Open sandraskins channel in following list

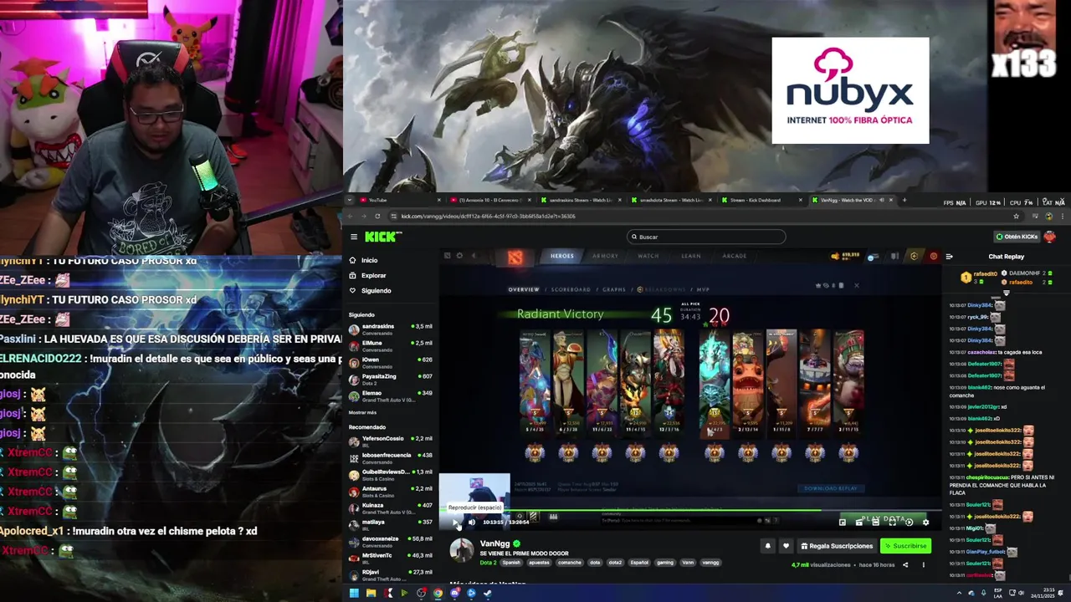coord(390,329)
